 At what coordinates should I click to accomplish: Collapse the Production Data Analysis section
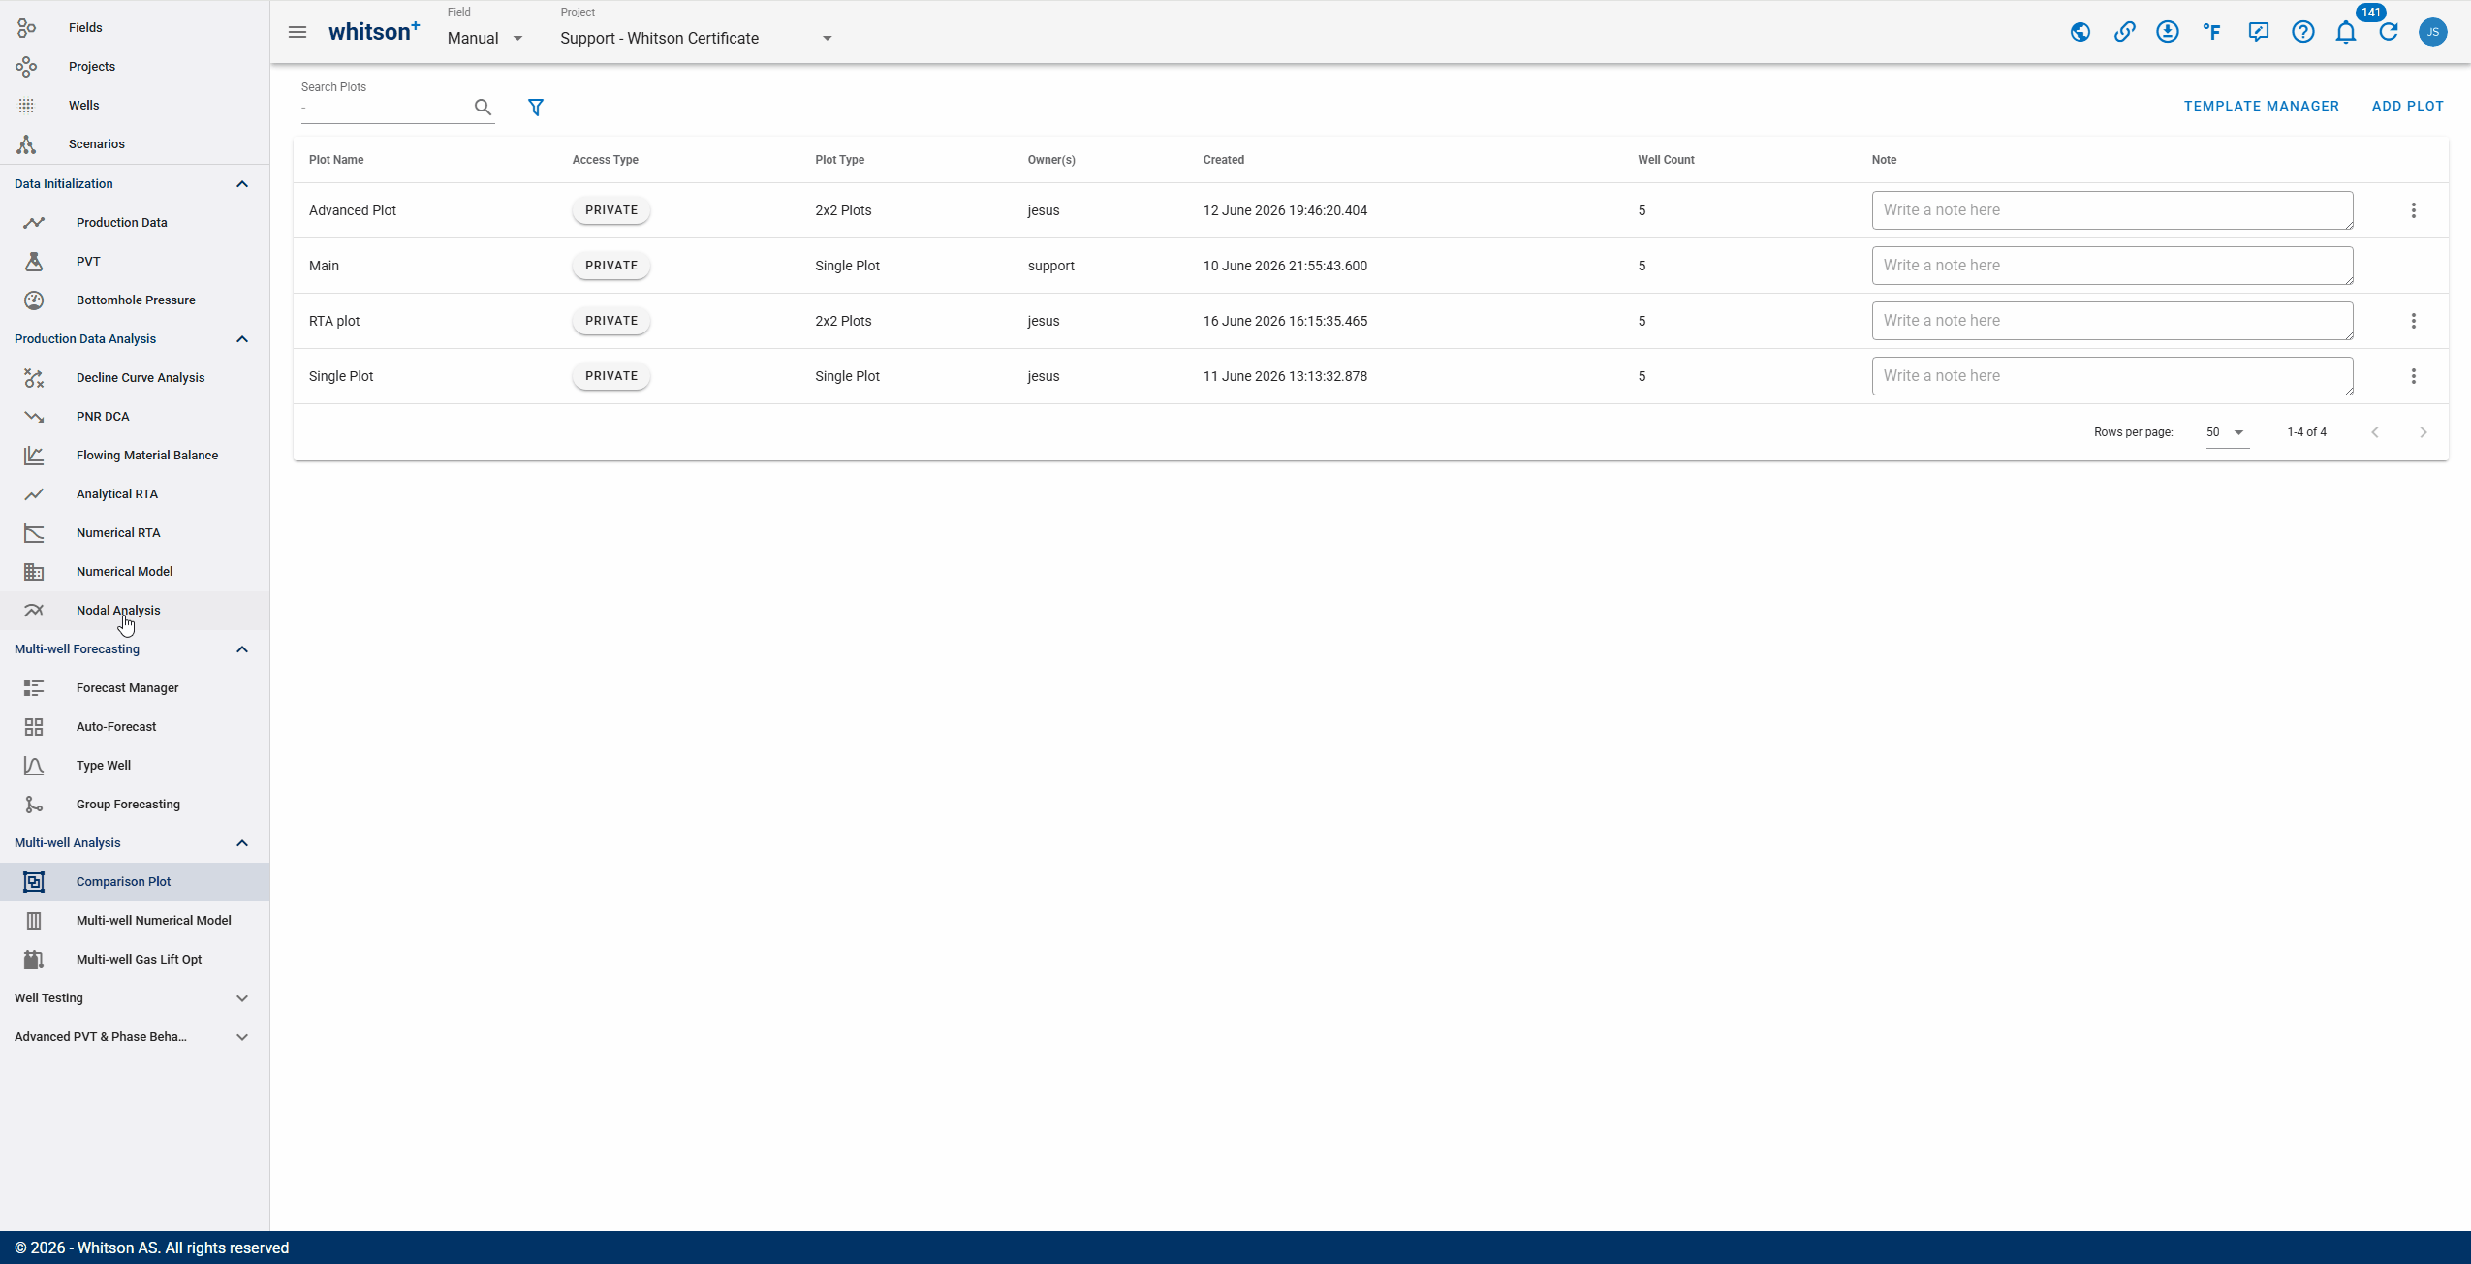(x=242, y=339)
